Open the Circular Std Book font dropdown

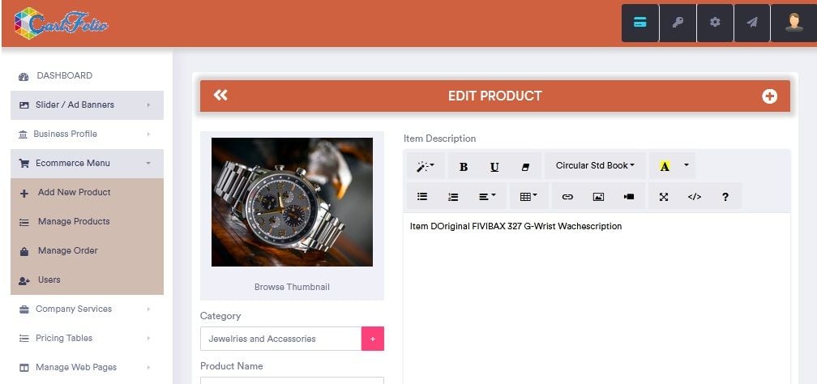[x=595, y=166]
